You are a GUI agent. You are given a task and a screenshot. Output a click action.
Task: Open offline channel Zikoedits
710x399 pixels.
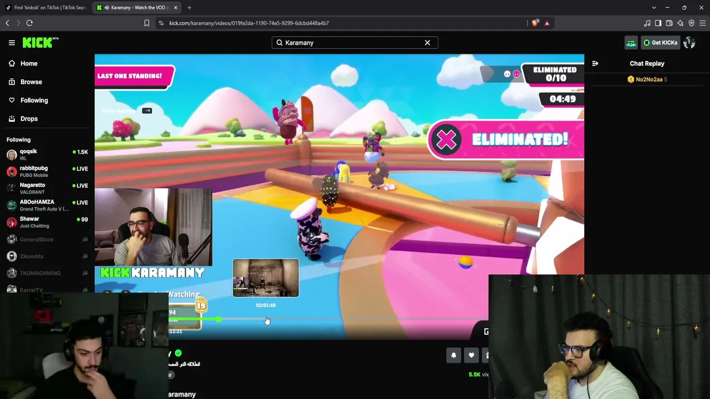tap(47, 256)
